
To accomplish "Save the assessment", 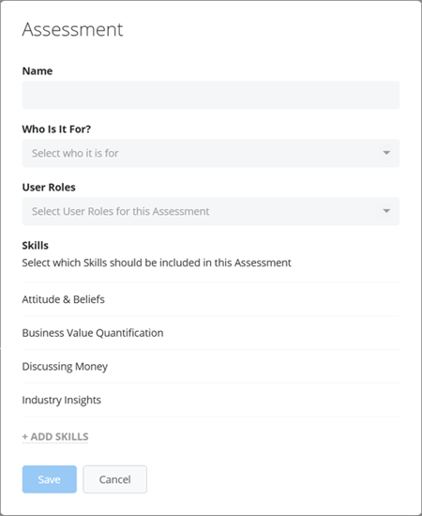I will coord(50,479).
